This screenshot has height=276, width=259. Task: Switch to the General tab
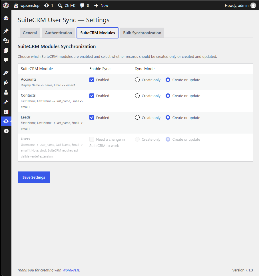tap(30, 33)
